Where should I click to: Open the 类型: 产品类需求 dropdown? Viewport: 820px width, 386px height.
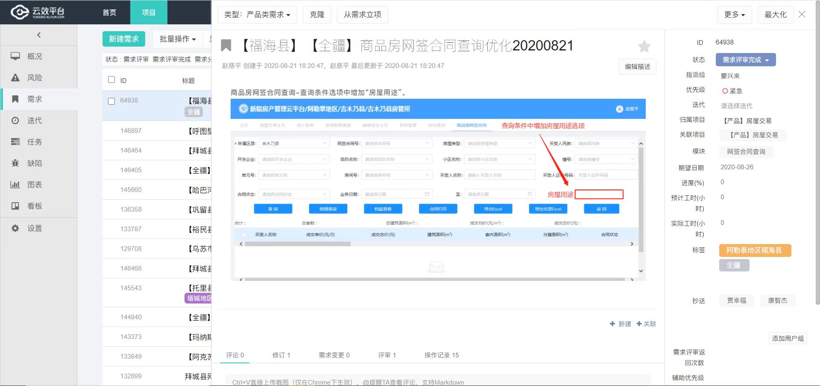click(x=257, y=15)
